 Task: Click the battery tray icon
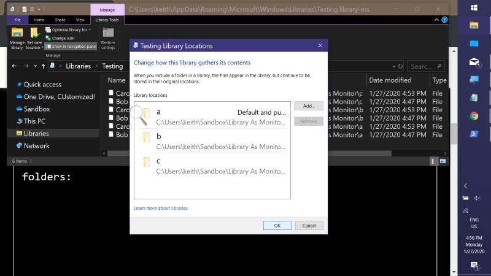[466, 198]
